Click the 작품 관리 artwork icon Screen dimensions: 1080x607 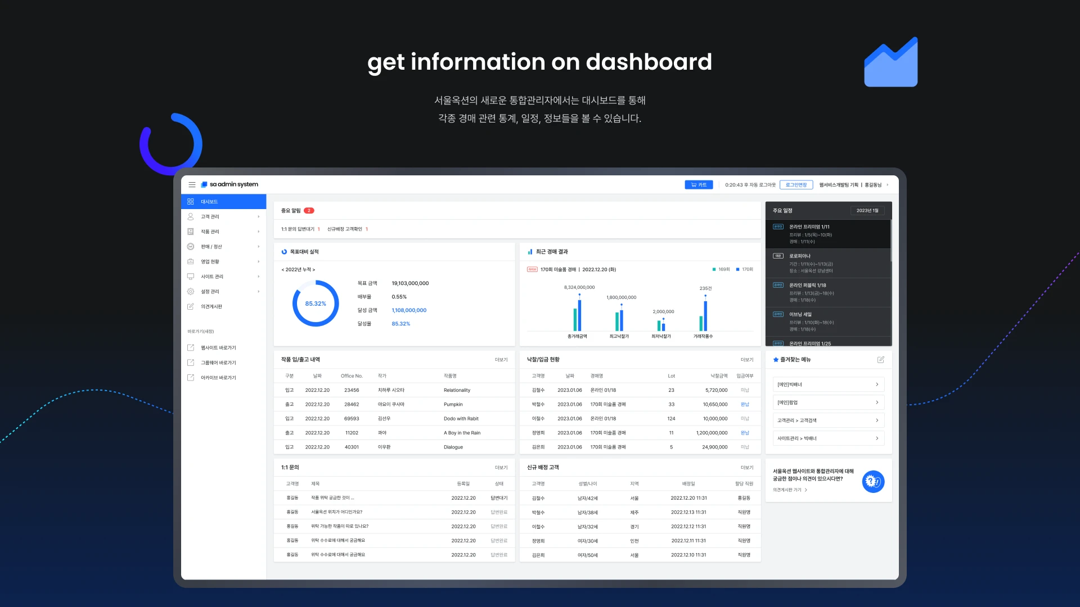tap(190, 232)
